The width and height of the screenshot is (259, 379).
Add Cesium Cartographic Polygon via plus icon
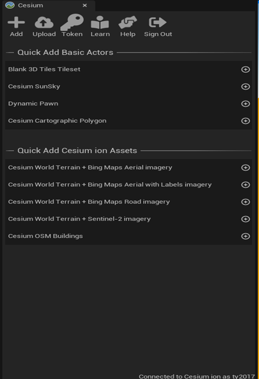click(x=245, y=121)
